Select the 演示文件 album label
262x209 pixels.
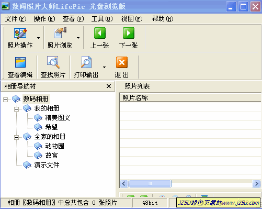coord(47,165)
